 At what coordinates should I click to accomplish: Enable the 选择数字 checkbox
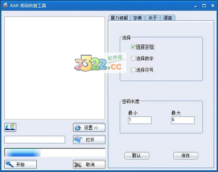tap(133, 58)
